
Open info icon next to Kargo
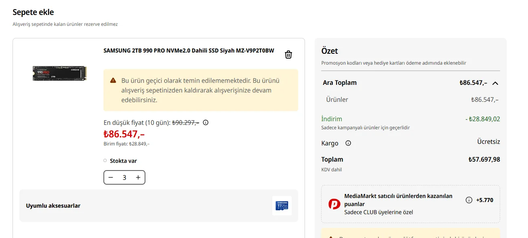coord(348,143)
